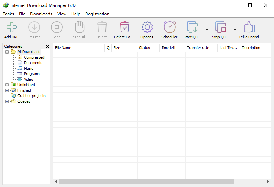Click the Stop download icon

point(57,27)
